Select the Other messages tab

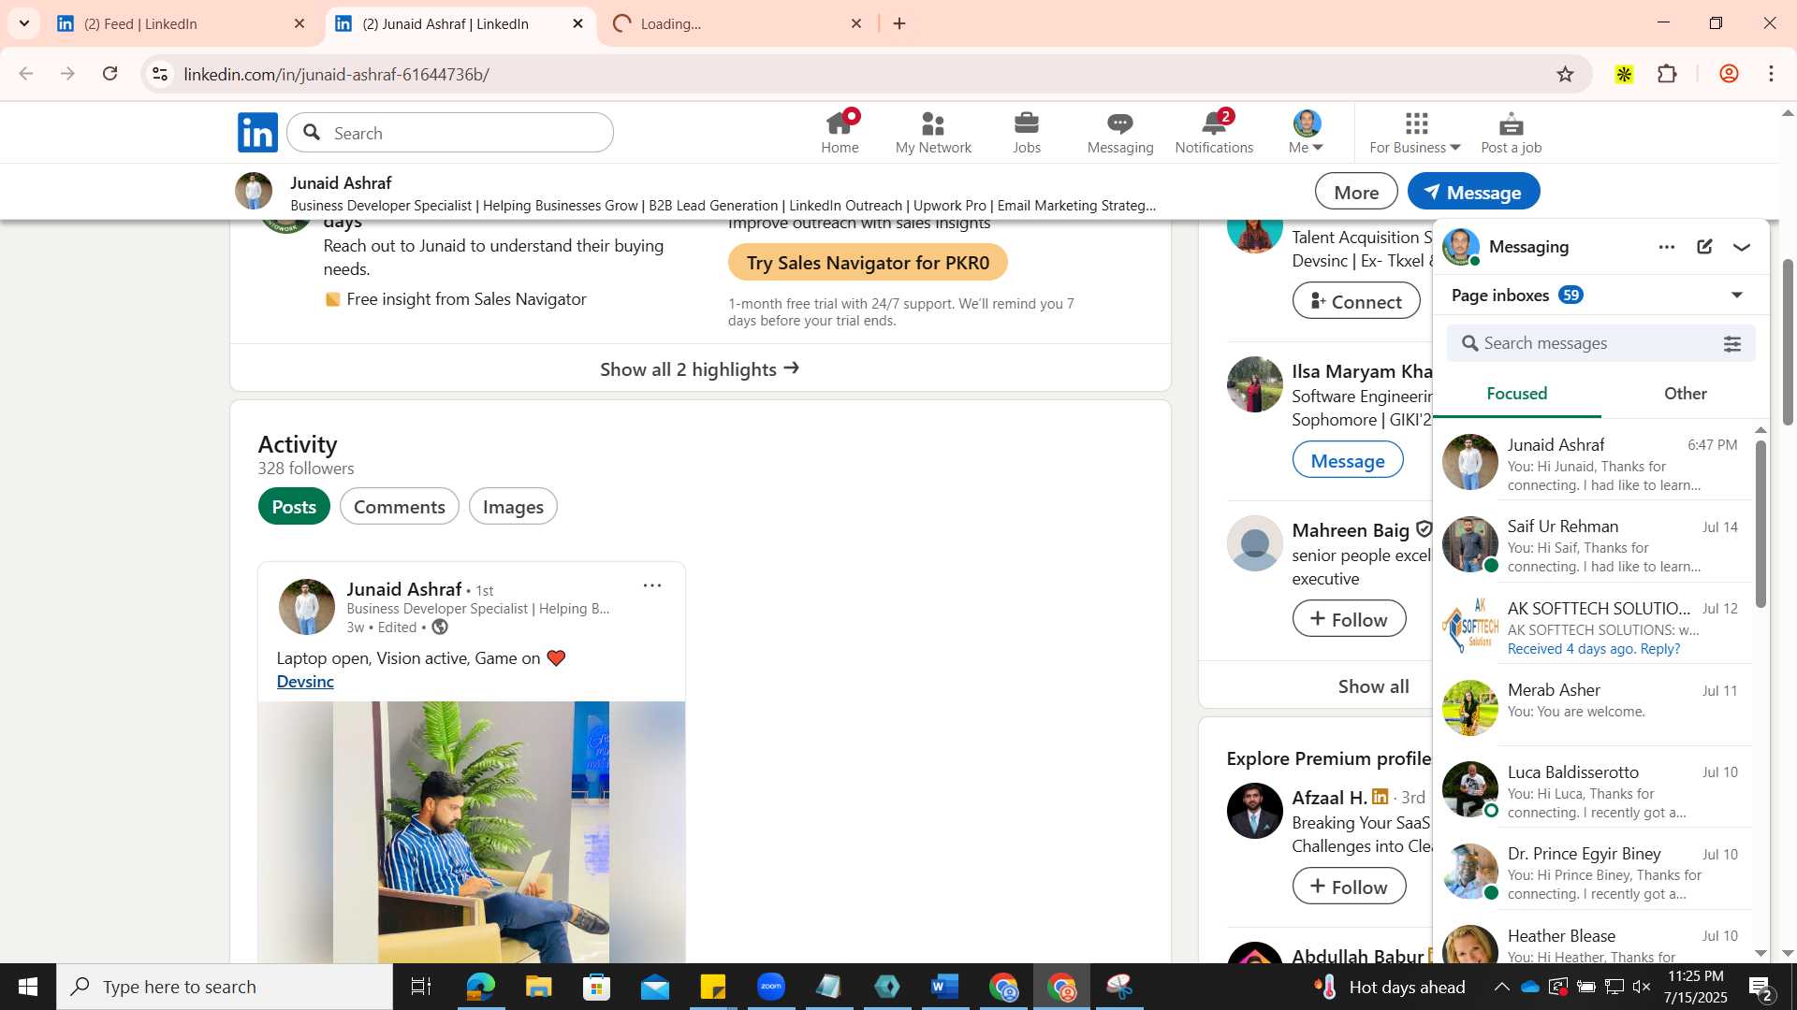coord(1685,394)
